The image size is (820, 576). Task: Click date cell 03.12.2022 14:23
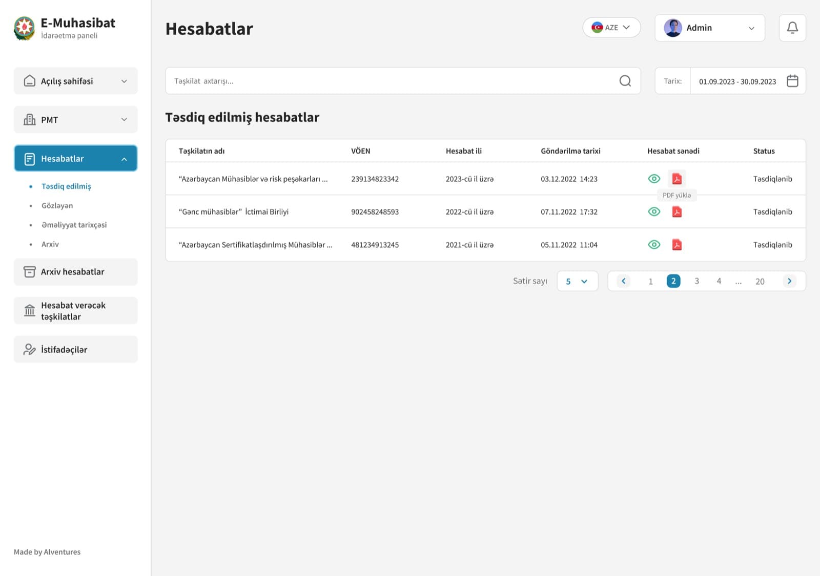coord(569,179)
